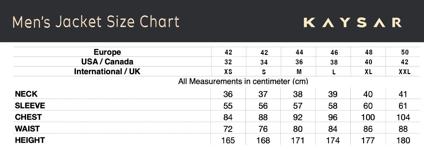The image size is (424, 151).
Task: Select the USA / Canada row header
Action: 107,62
